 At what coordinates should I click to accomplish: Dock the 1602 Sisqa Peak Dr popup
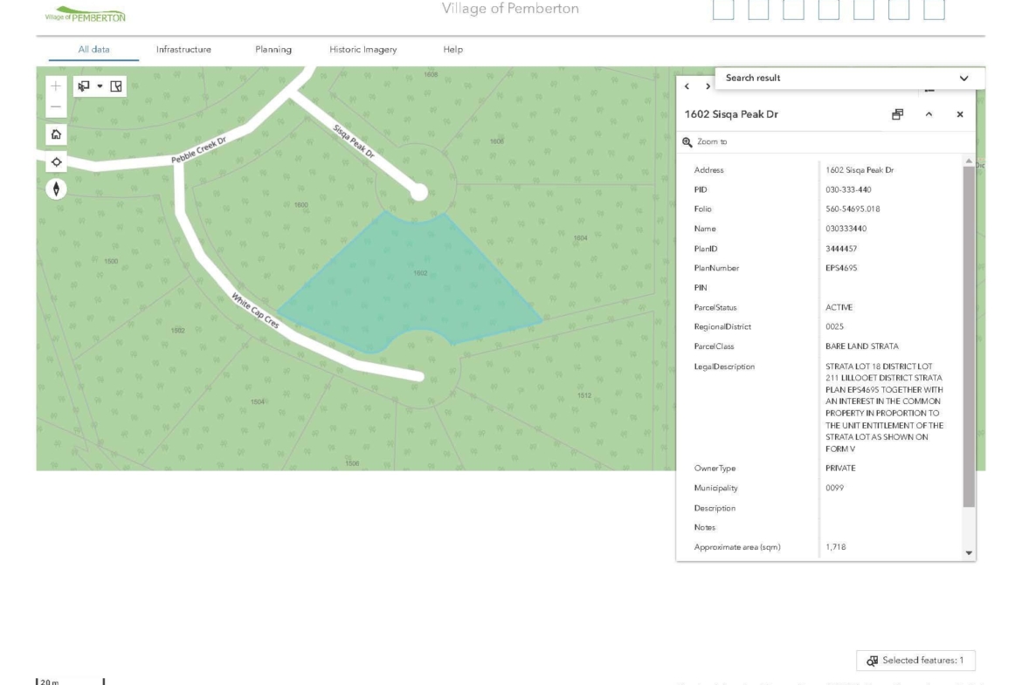[x=897, y=114]
